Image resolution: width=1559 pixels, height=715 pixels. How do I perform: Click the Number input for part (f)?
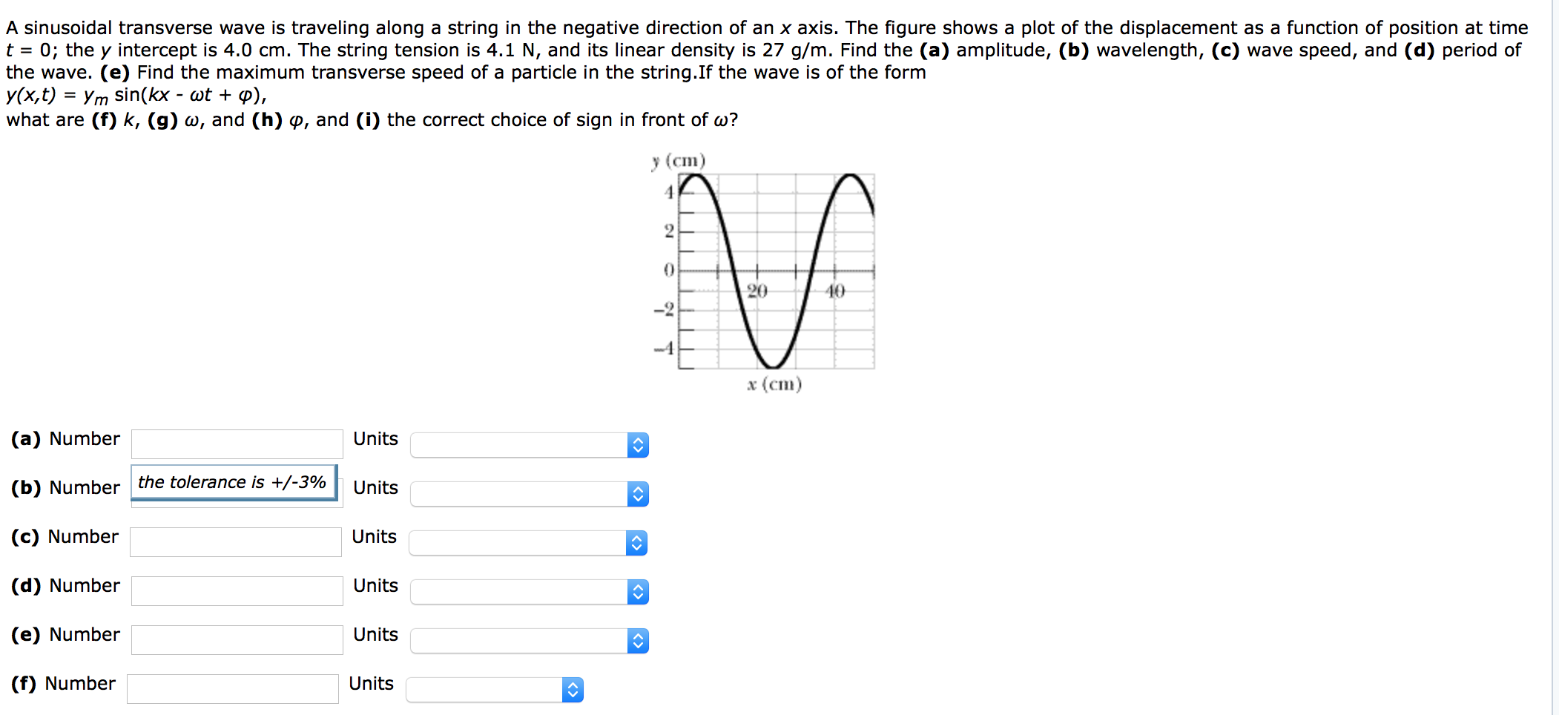click(231, 688)
